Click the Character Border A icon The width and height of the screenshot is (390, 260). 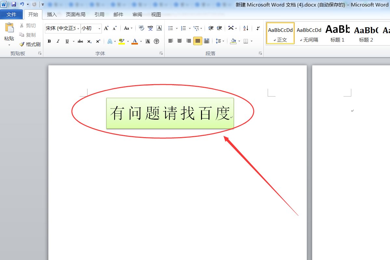159,28
